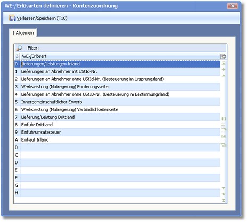Viewport: 247px width, 222px height.
Task: Select empty row labeled B
Action: 118,147
